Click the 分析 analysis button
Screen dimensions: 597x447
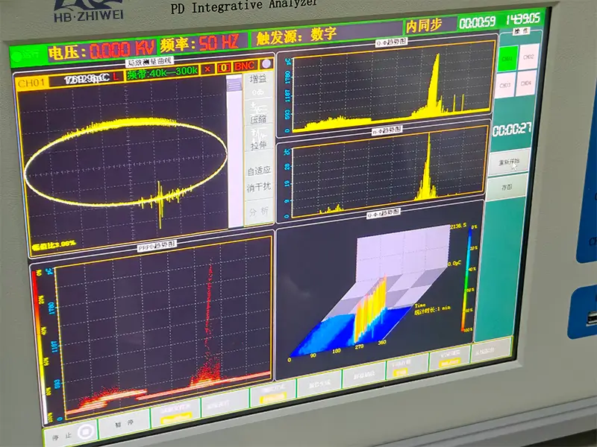click(258, 212)
